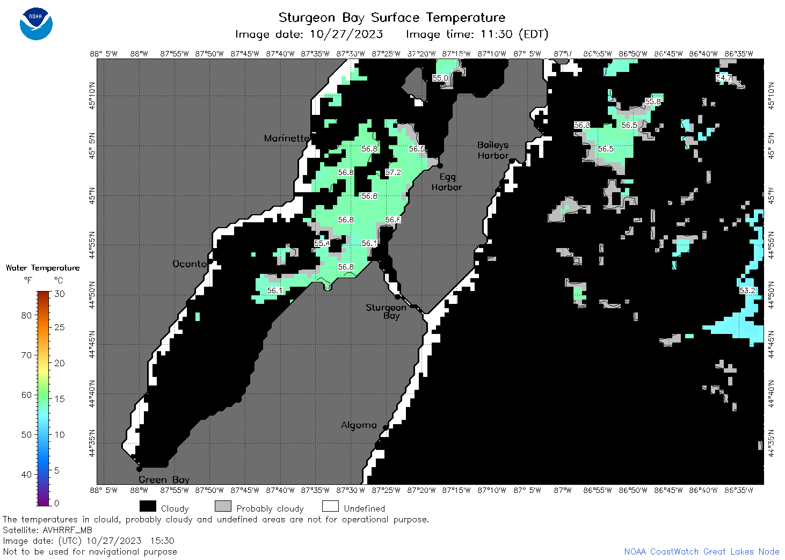Click the Image time 11:30 (EDT) text
Screen dimensions: 785x560
(x=477, y=34)
